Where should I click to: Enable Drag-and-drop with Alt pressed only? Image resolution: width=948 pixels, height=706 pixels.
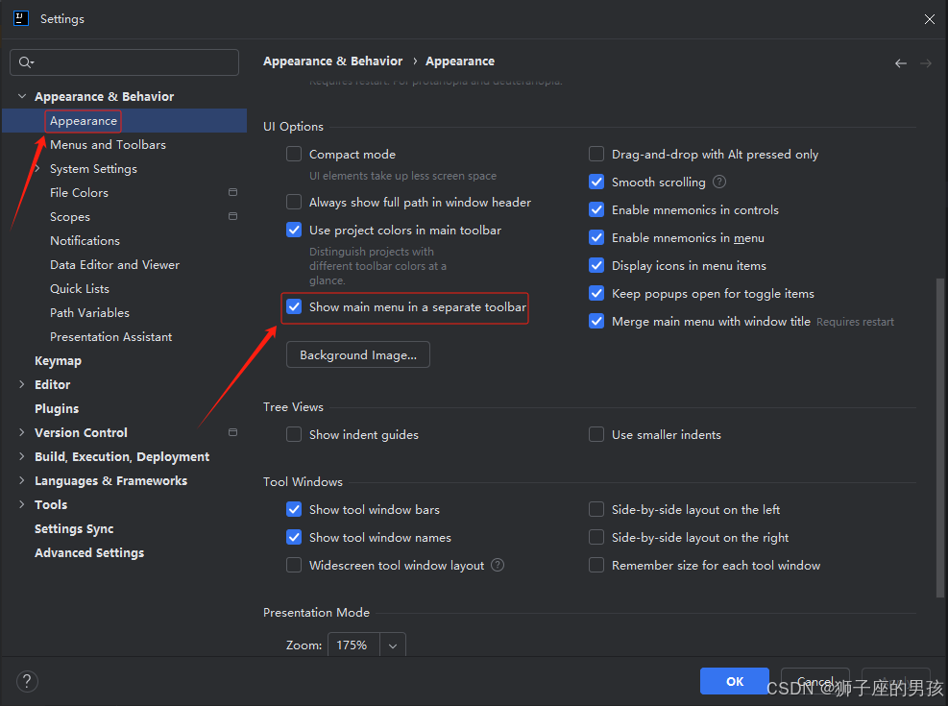click(596, 154)
